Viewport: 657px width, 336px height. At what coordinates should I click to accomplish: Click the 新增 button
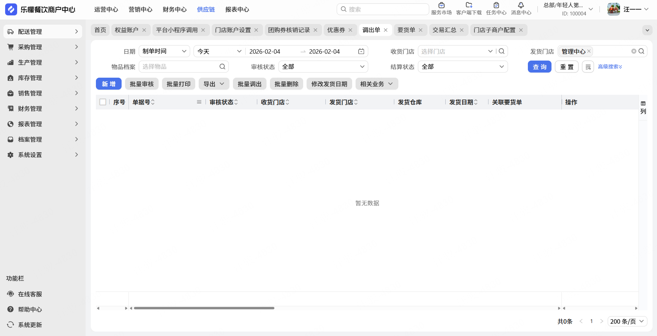click(109, 84)
